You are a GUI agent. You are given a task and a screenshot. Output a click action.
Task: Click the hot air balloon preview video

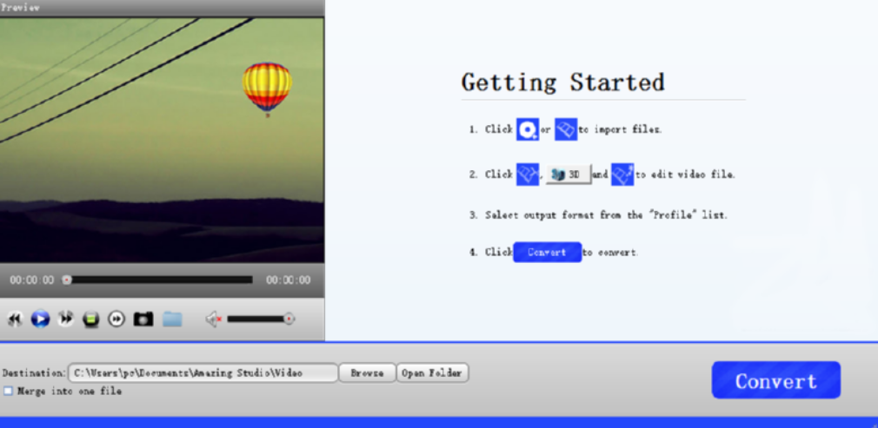pyautogui.click(x=162, y=141)
